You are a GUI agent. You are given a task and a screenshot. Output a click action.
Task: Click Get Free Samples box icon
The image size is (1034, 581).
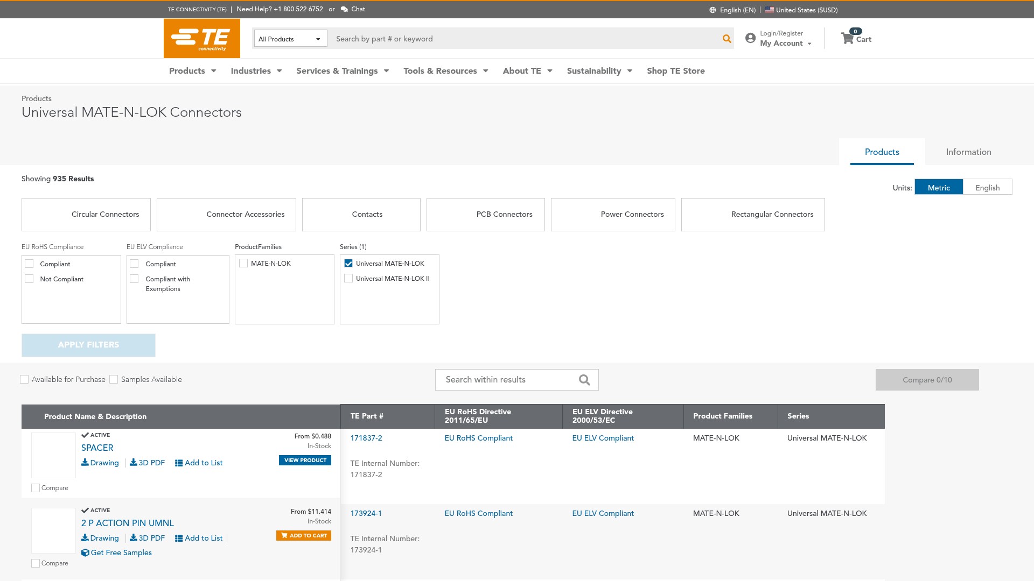85,552
